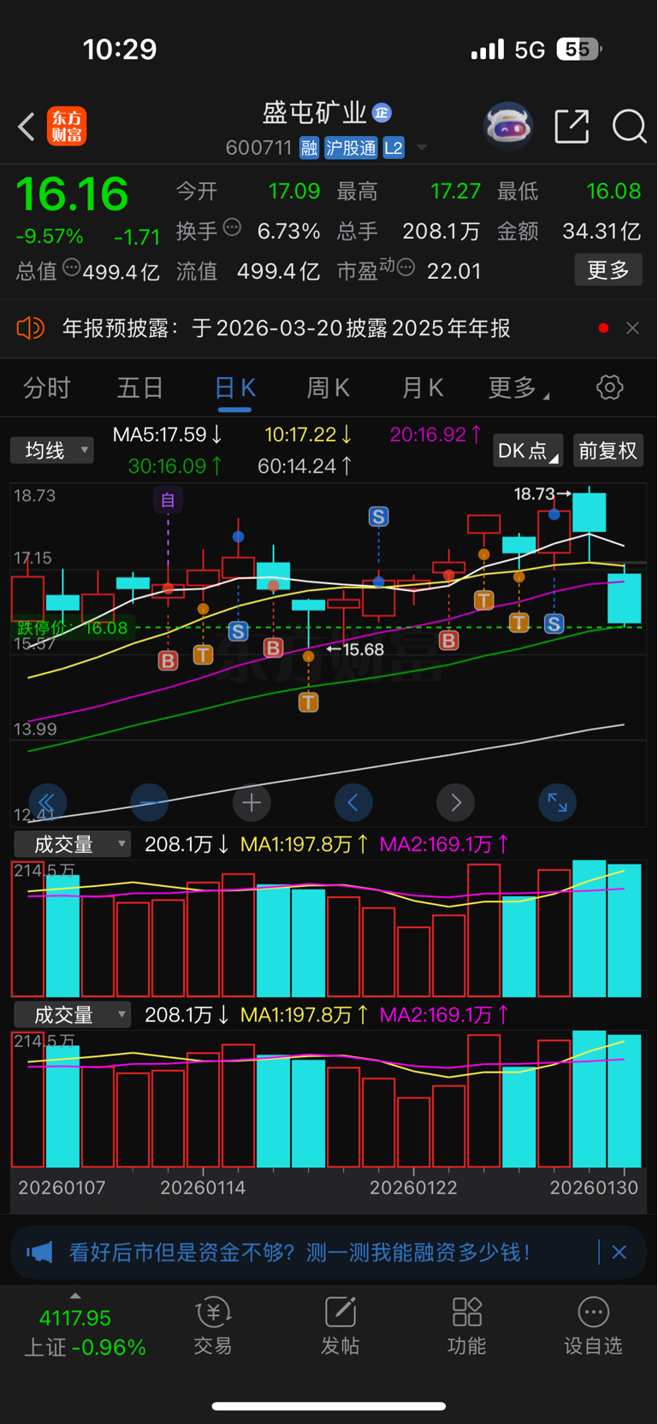The image size is (658, 1424).
Task: Open second 成交量 indicator dropdown
Action: click(x=73, y=1015)
